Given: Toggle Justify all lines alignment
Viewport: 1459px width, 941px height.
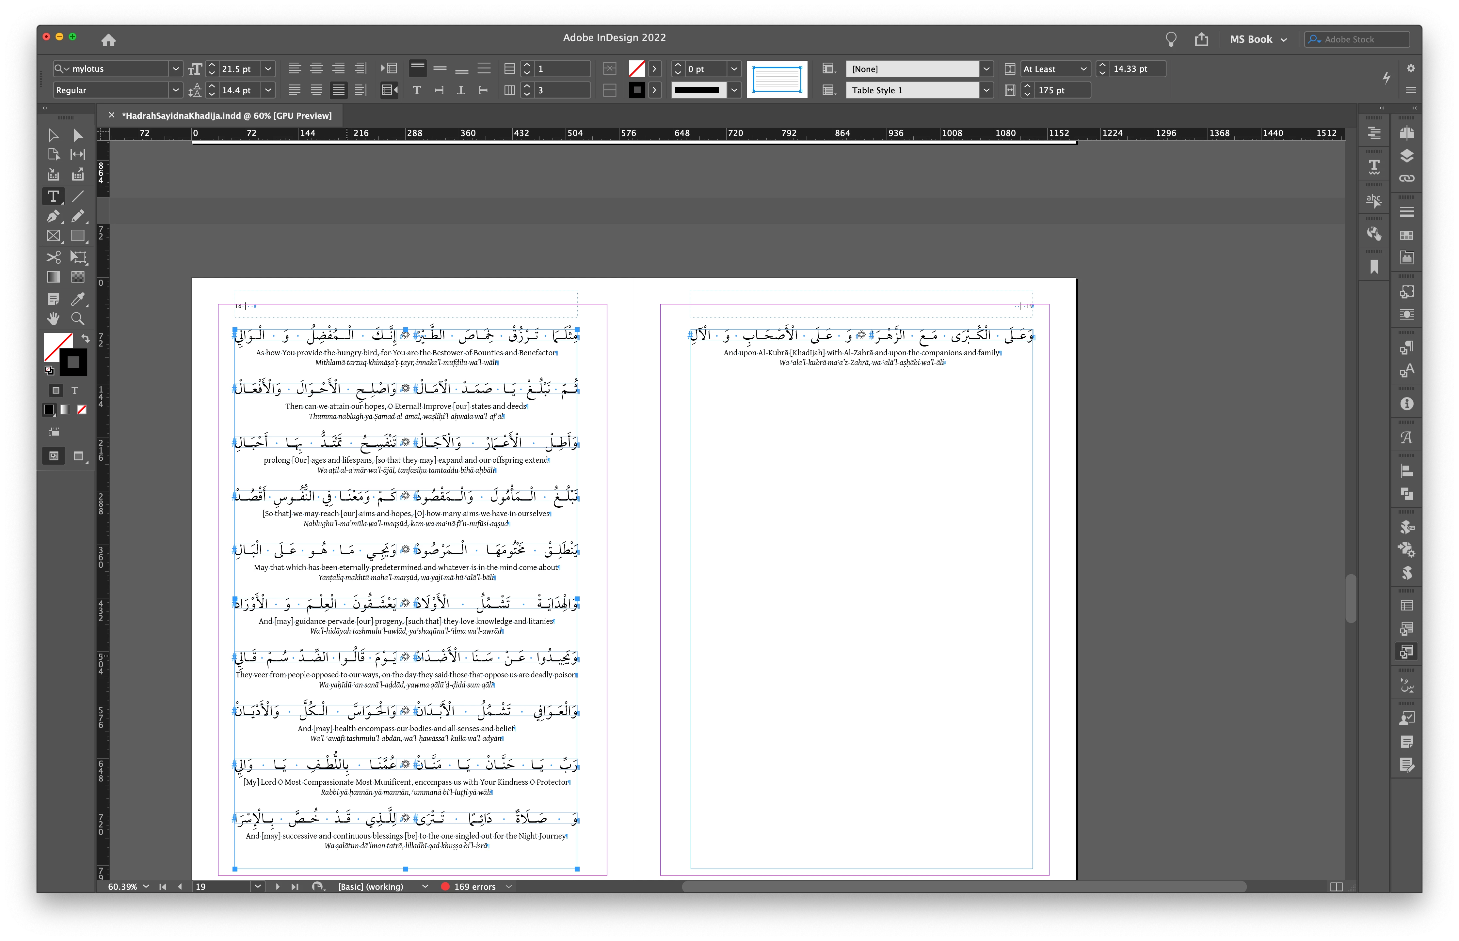Looking at the screenshot, I should pyautogui.click(x=338, y=90).
